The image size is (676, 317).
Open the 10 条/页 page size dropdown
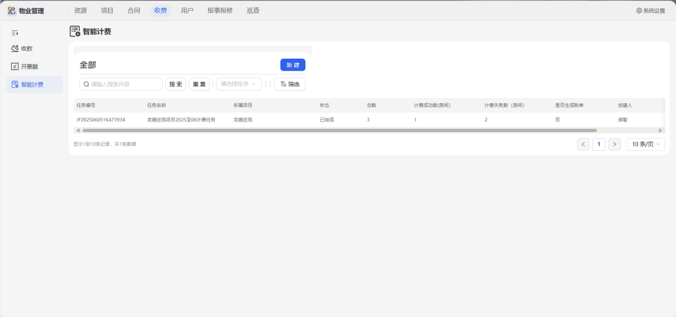646,144
